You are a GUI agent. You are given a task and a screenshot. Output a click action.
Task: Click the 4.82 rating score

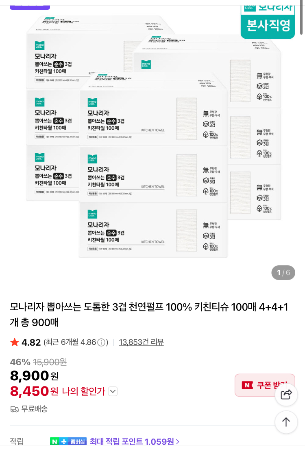31,342
